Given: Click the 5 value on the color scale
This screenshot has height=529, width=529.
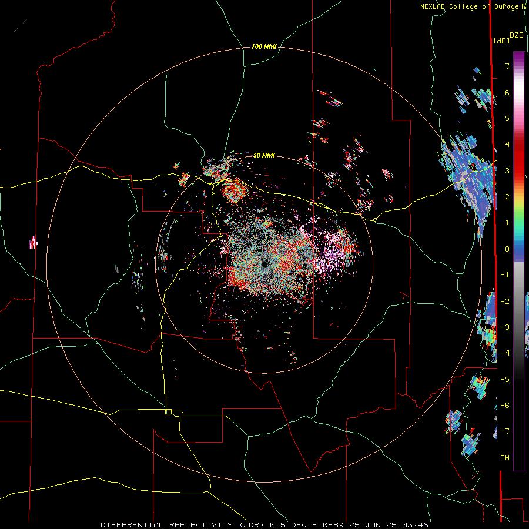Looking at the screenshot, I should pos(507,118).
